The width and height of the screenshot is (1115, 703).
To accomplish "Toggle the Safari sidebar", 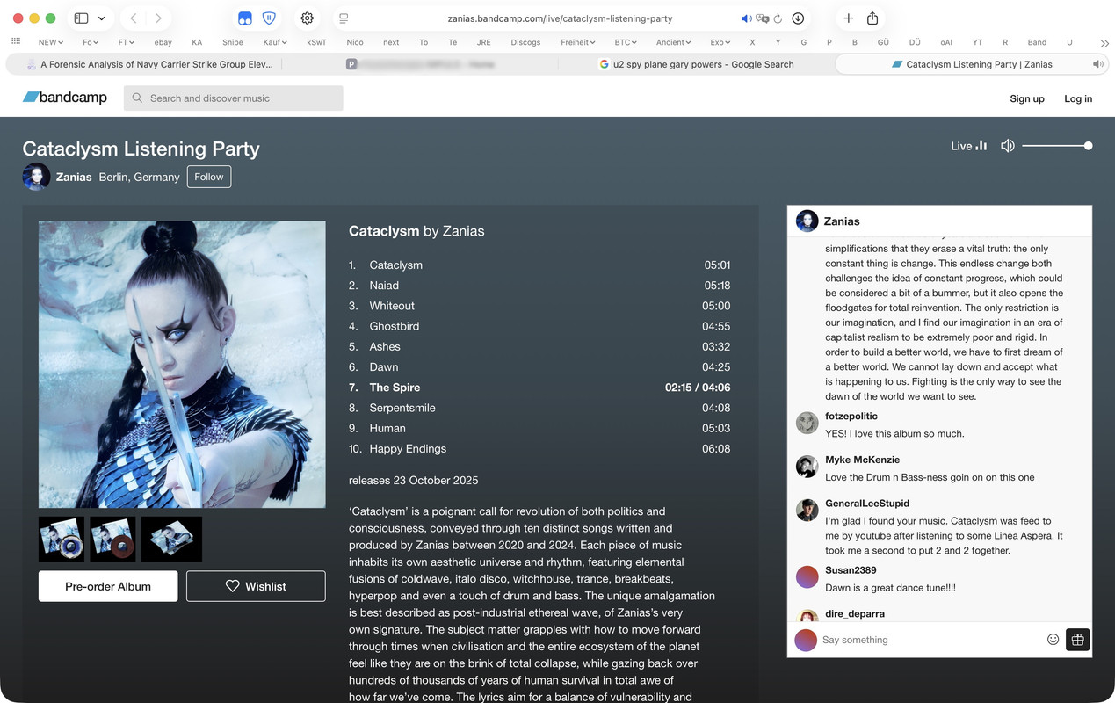I will (81, 18).
